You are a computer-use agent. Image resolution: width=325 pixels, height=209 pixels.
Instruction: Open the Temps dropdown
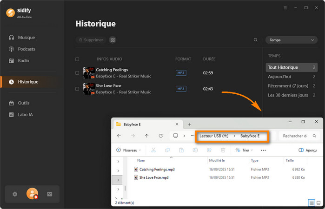(x=292, y=40)
